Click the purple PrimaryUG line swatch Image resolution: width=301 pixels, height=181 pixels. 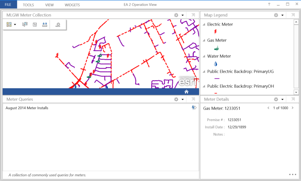coord(217,78)
